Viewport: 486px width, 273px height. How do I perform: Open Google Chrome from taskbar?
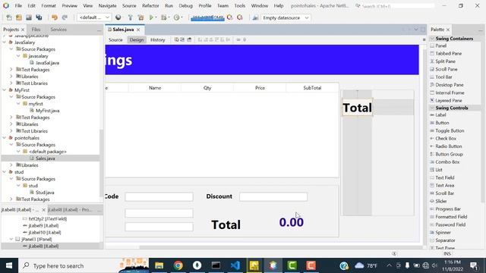(x=178, y=265)
